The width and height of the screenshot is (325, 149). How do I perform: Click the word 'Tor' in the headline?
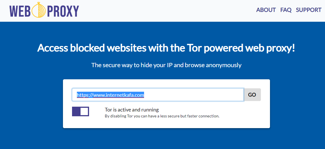(x=194, y=48)
